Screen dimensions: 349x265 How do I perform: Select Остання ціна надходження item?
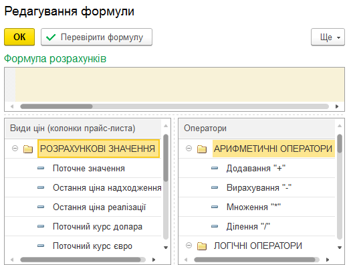pyautogui.click(x=83, y=187)
